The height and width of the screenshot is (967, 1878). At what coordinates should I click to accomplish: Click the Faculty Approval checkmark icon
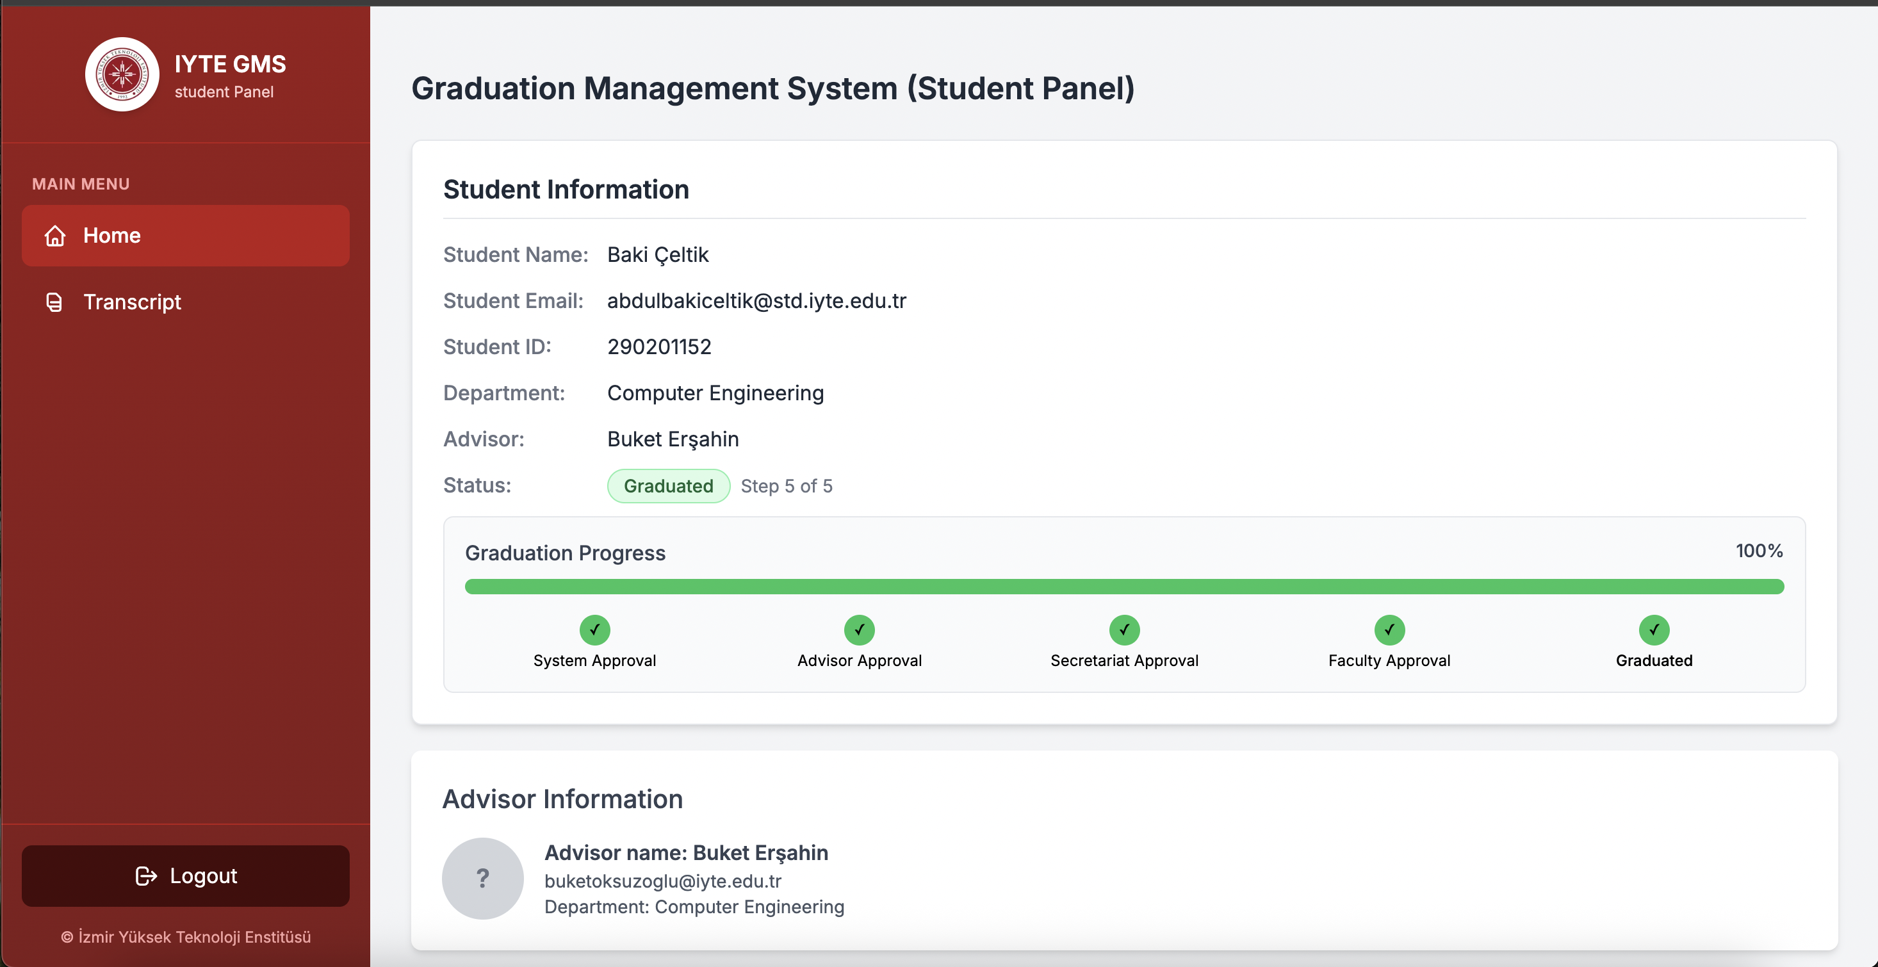(x=1389, y=630)
